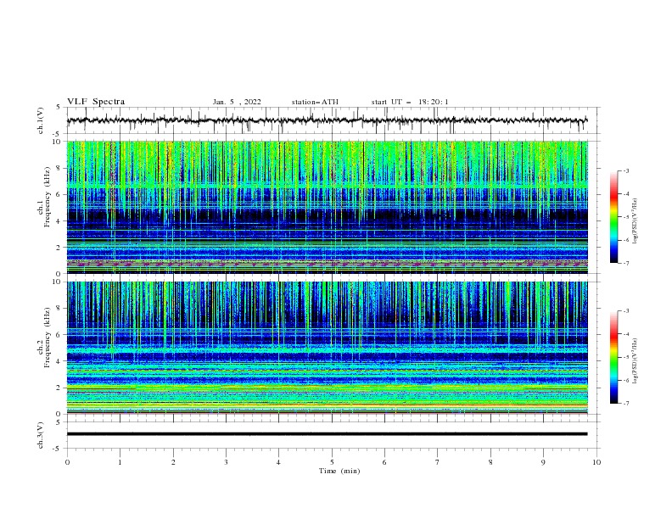Image resolution: width=672 pixels, height=519 pixels.
Task: Click tick label "3" on the Time axis
Action: pyautogui.click(x=226, y=462)
